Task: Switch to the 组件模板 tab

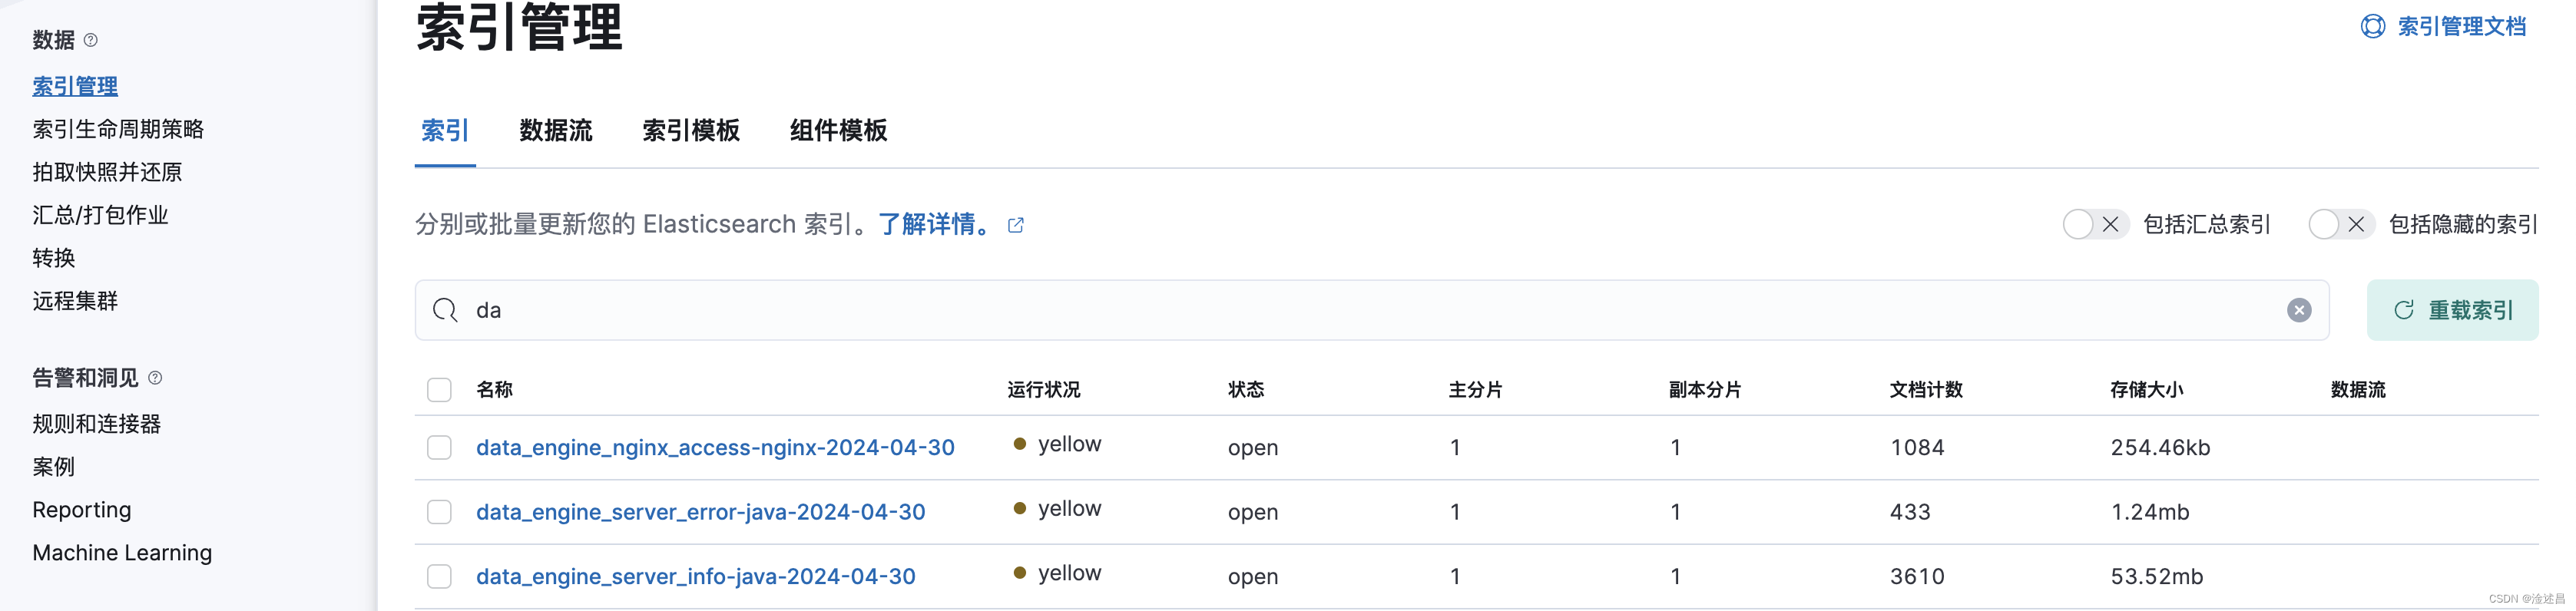Action: pos(837,131)
